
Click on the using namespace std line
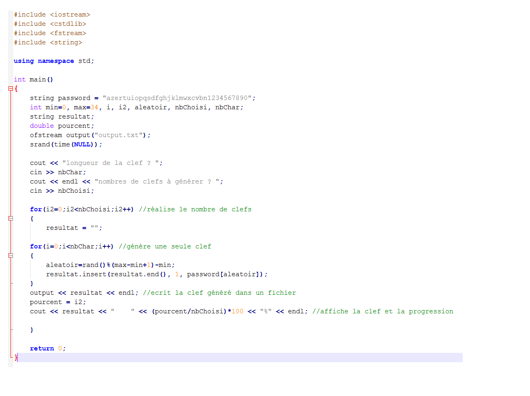coord(54,61)
